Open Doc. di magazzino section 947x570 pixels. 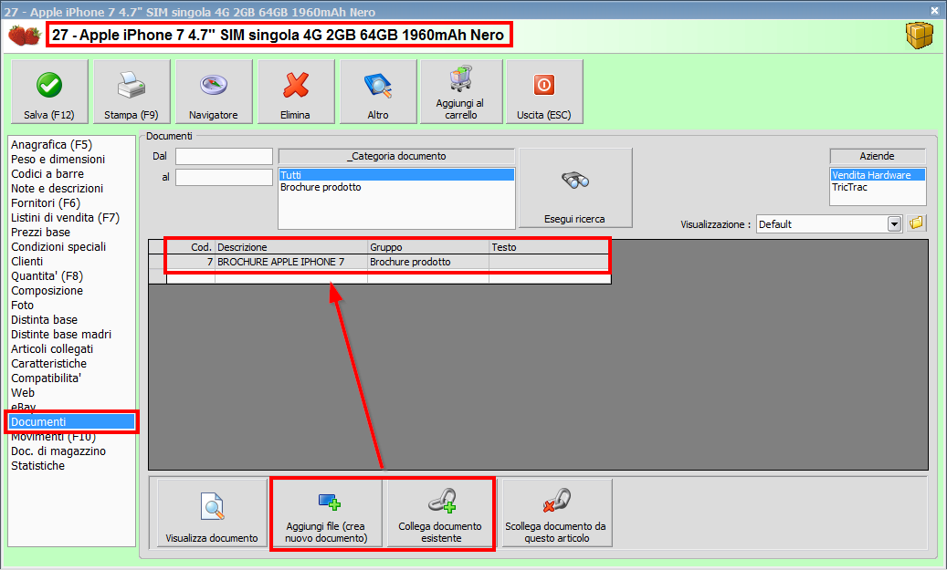coord(58,451)
